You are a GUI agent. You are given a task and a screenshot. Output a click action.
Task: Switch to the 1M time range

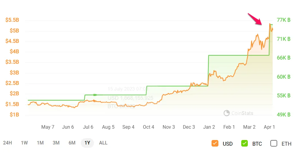coord(40,143)
